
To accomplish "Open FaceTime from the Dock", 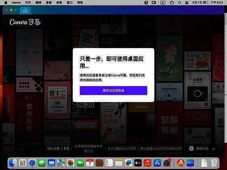I will [80, 163].
